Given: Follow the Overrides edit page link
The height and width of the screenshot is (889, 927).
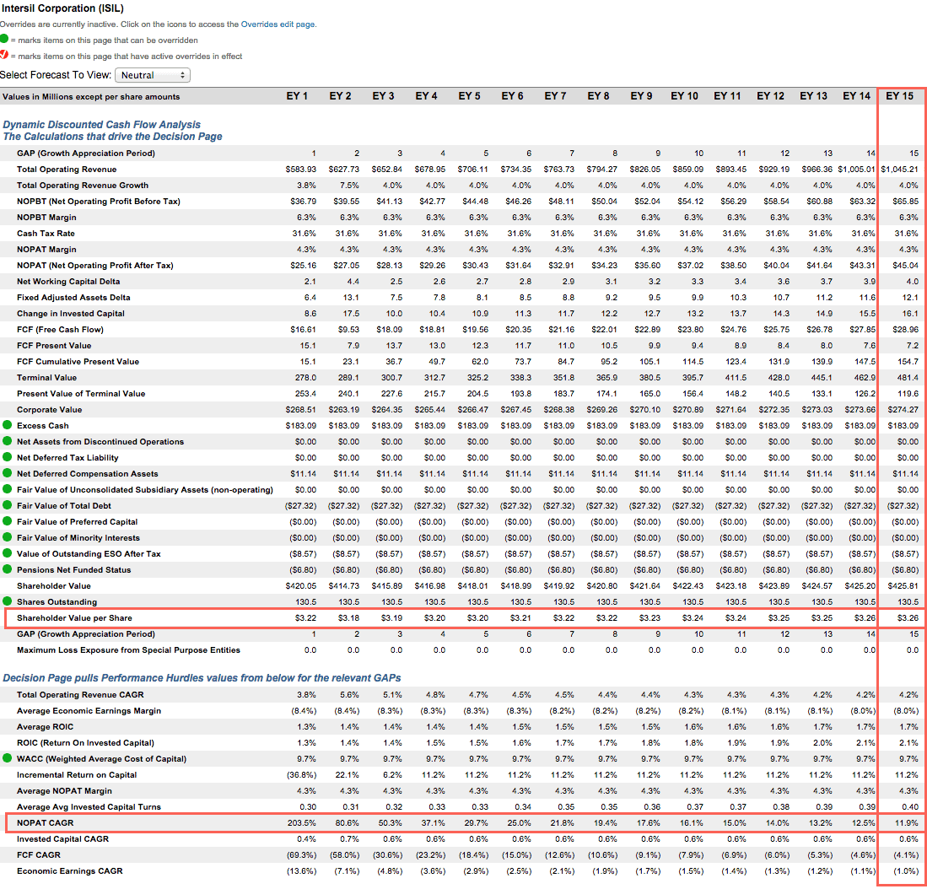Looking at the screenshot, I should pos(278,24).
